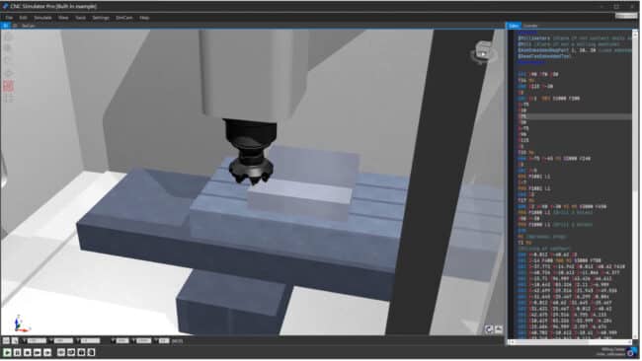This screenshot has width=642, height=361.
Task: Switch to the 3D view tab
Action: [5, 26]
